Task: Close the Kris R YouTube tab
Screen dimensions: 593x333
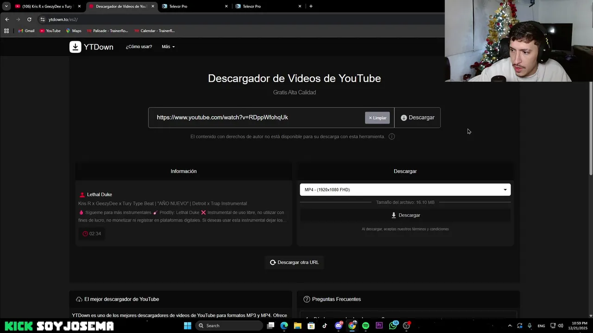Action: tap(79, 6)
